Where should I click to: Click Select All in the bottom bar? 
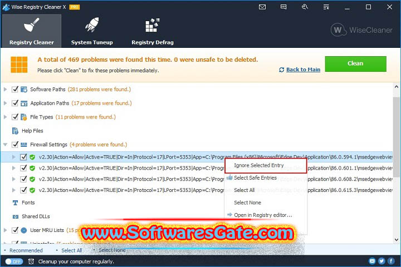click(x=72, y=250)
